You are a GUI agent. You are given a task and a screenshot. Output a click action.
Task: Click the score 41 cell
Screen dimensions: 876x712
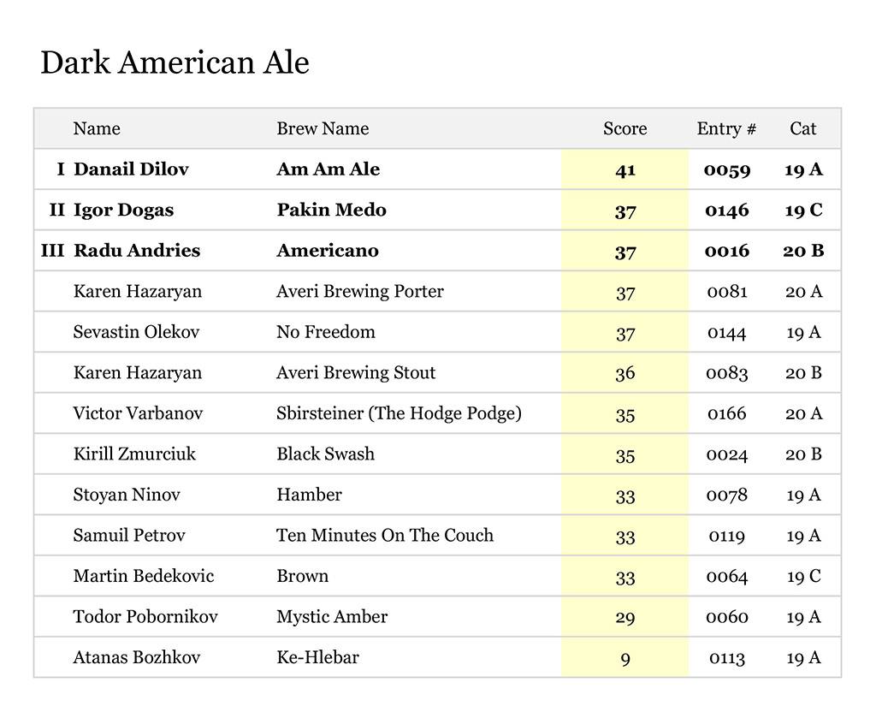click(625, 169)
